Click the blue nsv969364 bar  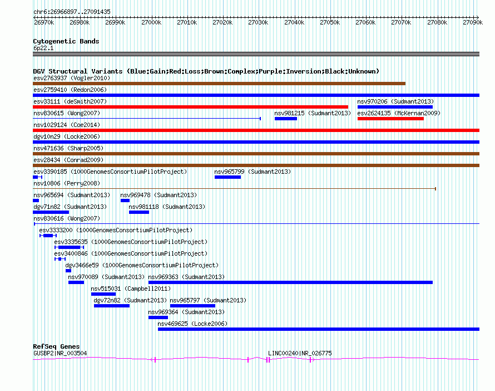point(158,317)
